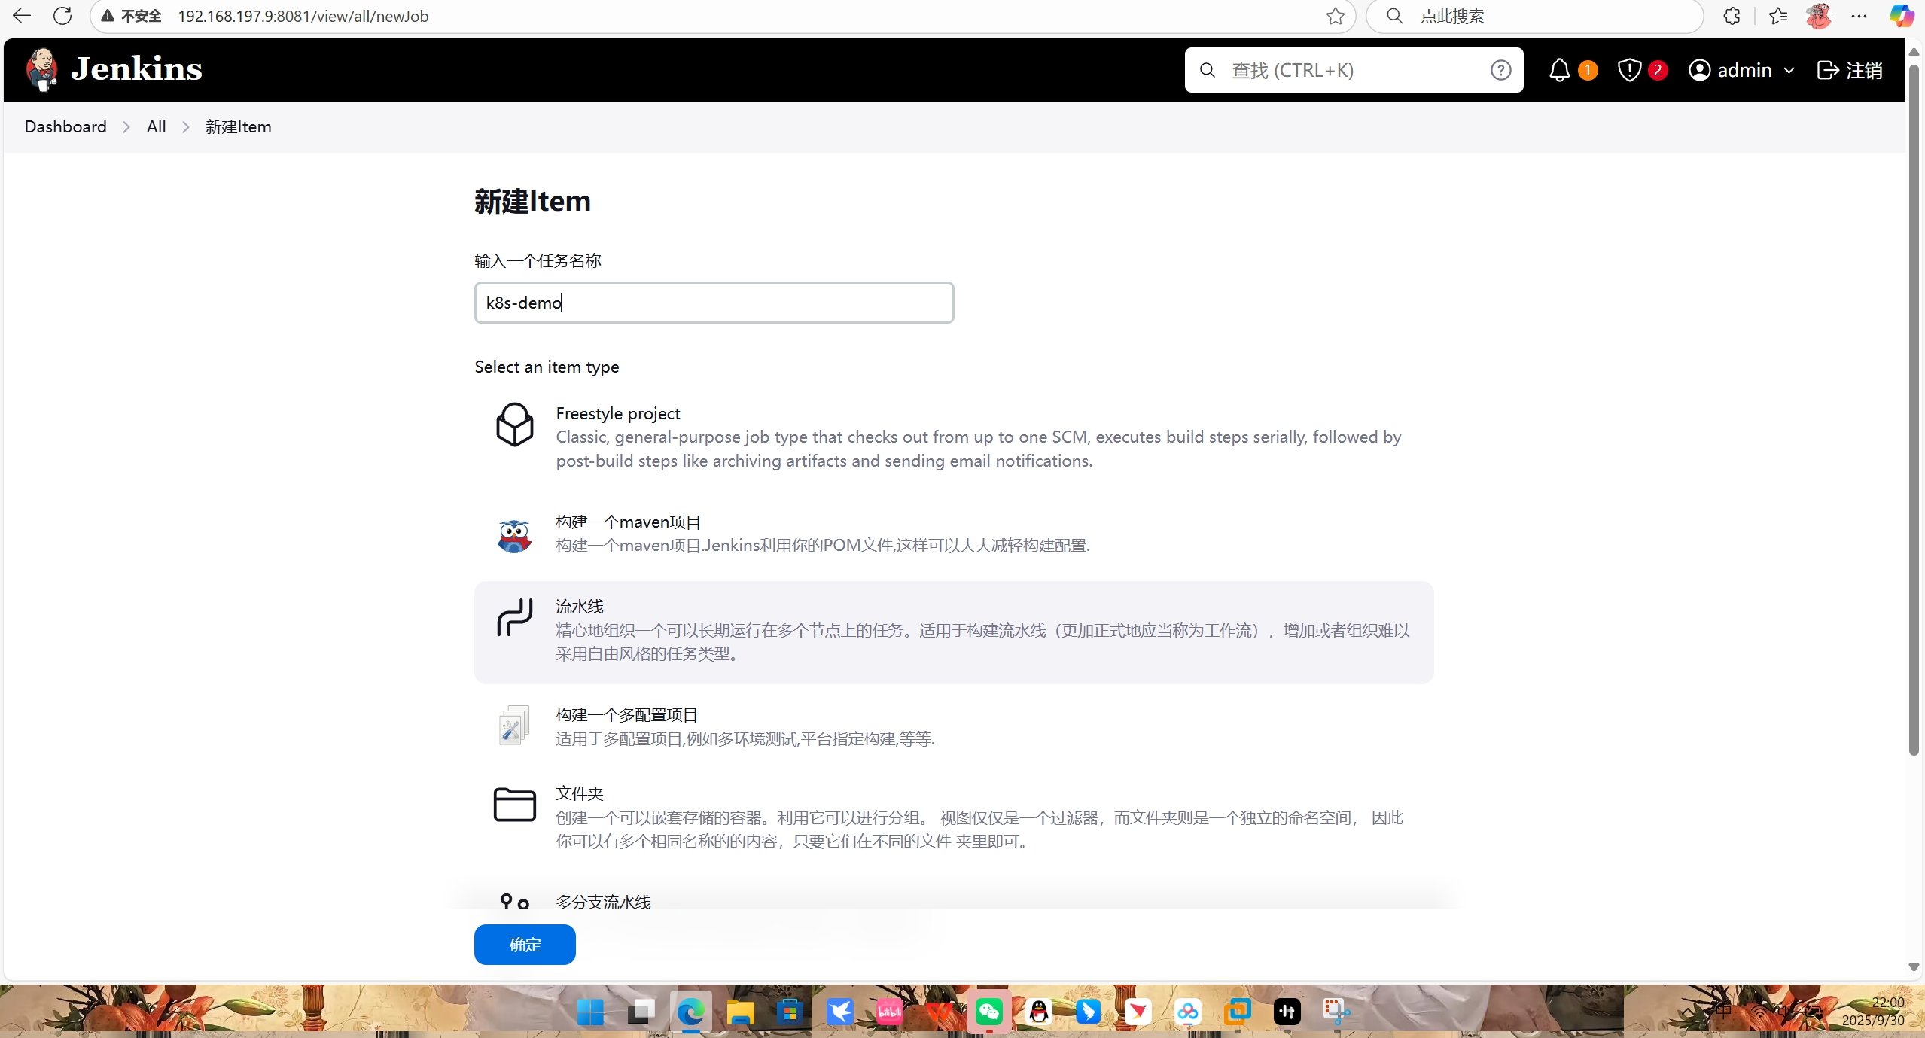Click the Jenkins butler logo
This screenshot has width=1925, height=1038.
(41, 69)
